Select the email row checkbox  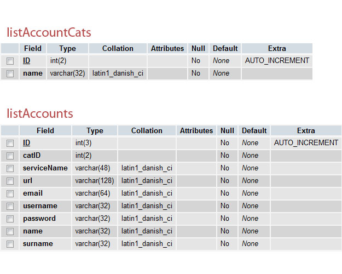[10, 193]
